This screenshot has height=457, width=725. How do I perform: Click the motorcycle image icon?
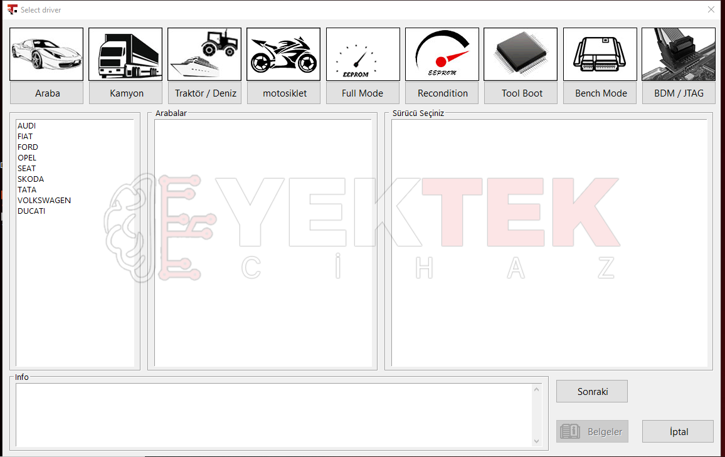[x=283, y=54]
